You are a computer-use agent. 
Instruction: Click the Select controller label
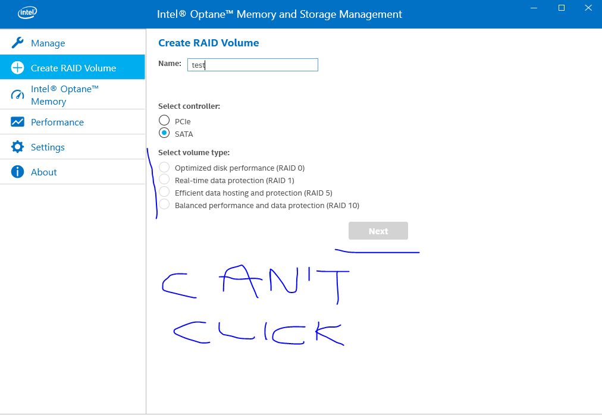189,106
